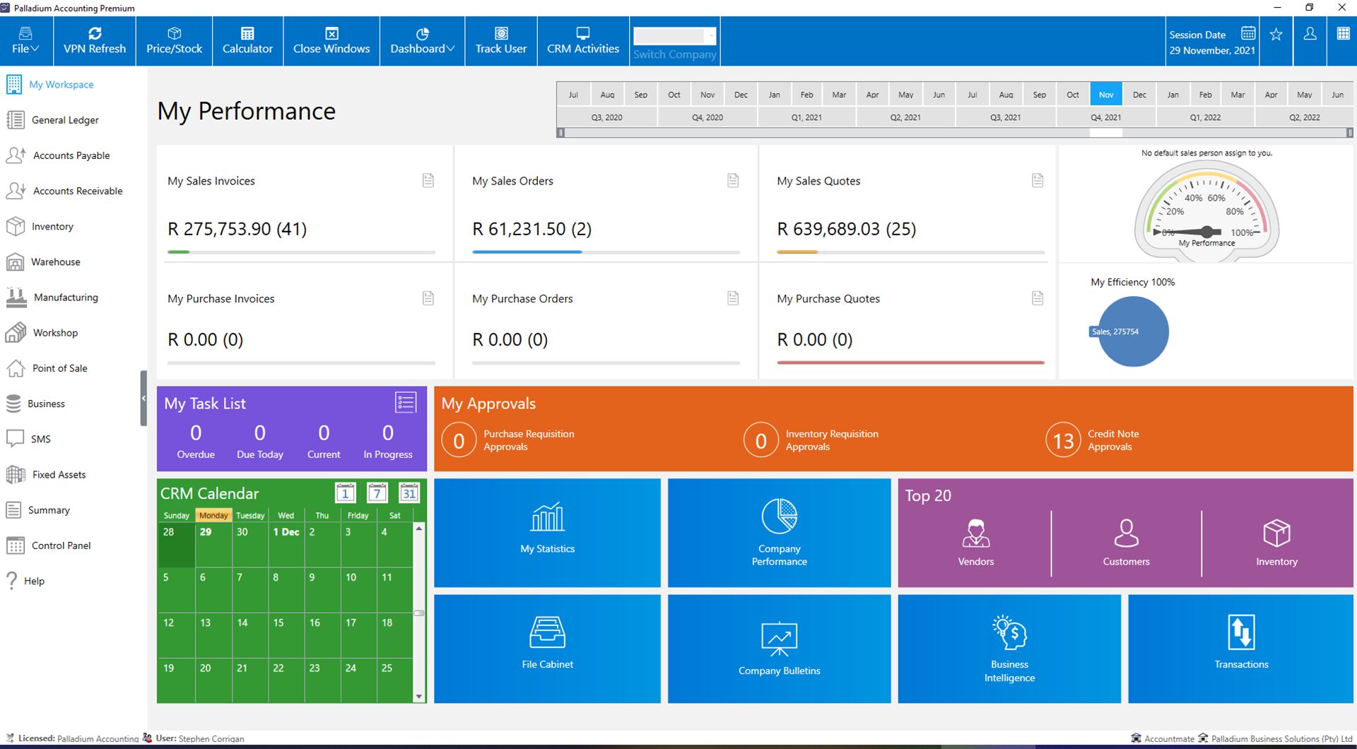Open the Session Date calendar icon
The width and height of the screenshot is (1357, 749).
click(x=1248, y=34)
